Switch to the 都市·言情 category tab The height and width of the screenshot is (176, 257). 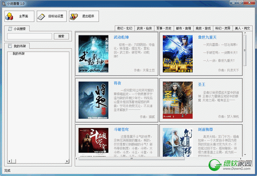coord(183,28)
